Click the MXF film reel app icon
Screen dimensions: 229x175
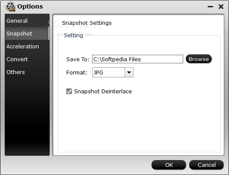tap(10, 6)
